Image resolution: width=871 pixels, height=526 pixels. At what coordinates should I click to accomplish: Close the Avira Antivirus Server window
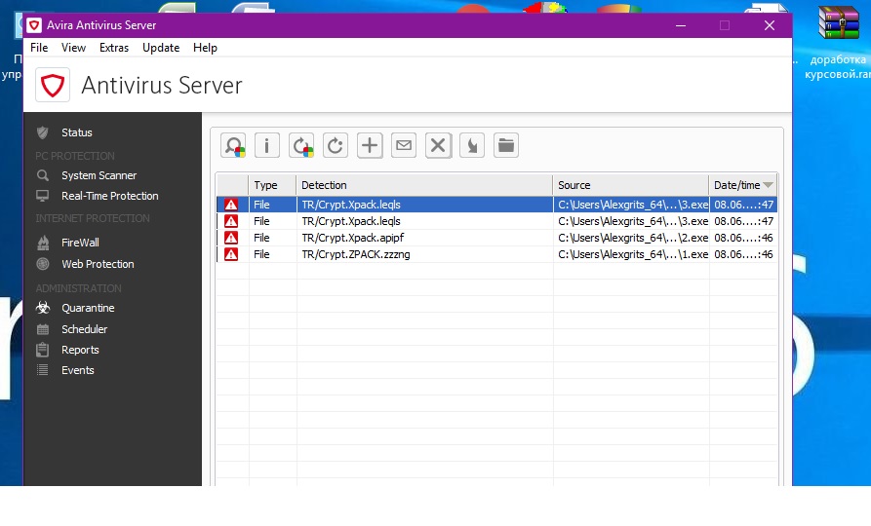[770, 25]
